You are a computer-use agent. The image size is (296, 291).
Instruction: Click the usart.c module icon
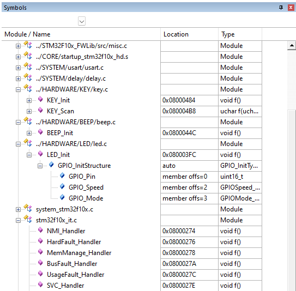28,67
